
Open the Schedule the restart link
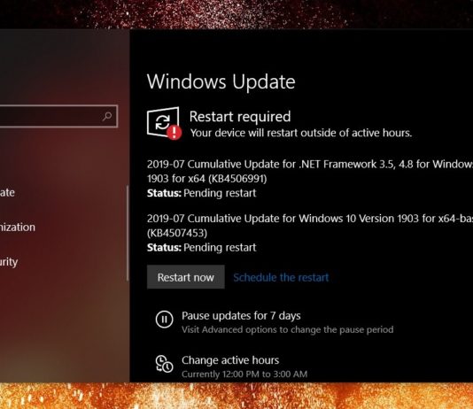pos(281,277)
